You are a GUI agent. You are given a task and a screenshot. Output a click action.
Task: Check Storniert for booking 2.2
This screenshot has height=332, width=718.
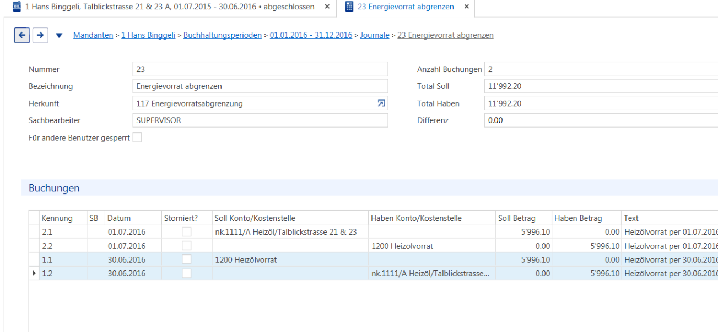click(x=187, y=246)
